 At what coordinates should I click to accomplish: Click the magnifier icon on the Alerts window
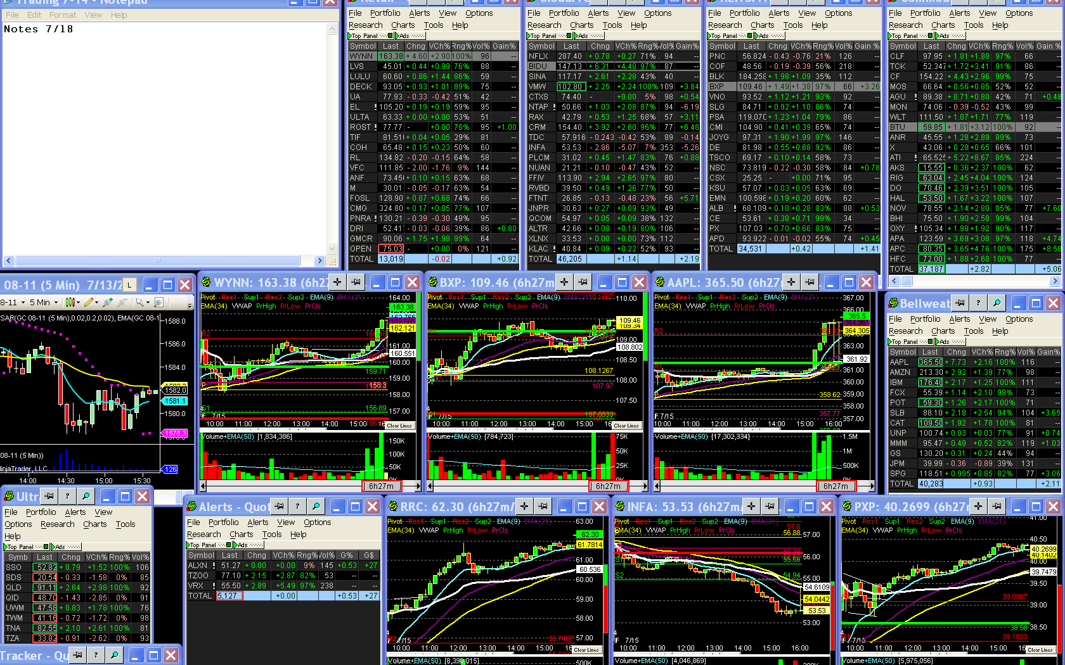[316, 506]
